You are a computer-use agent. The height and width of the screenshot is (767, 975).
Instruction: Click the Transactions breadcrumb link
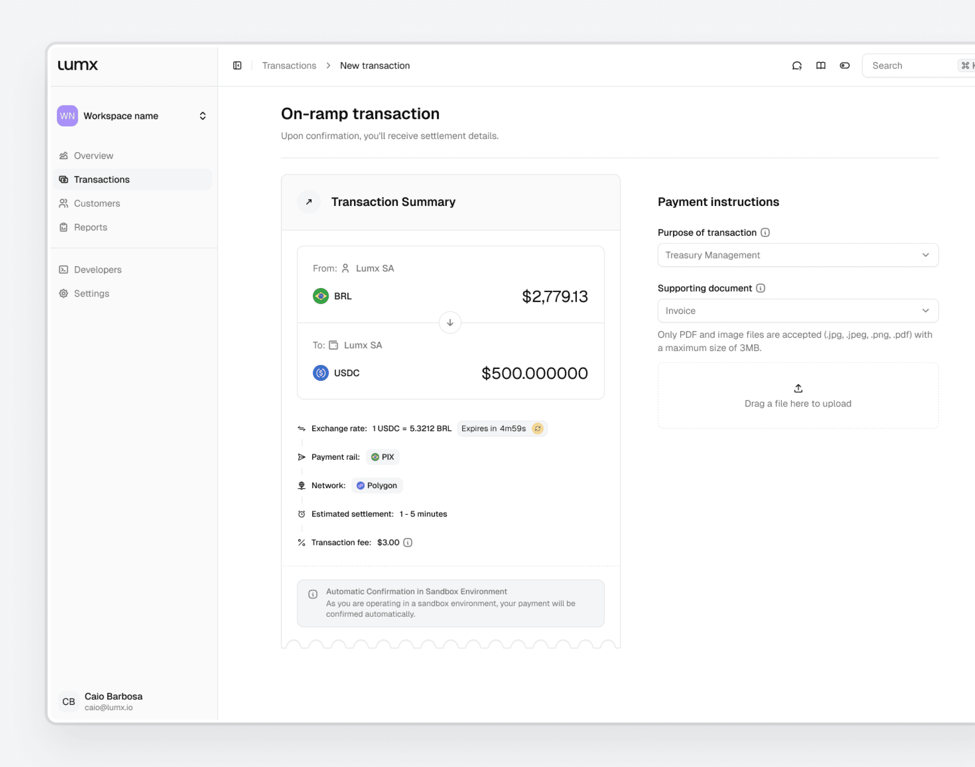point(289,66)
